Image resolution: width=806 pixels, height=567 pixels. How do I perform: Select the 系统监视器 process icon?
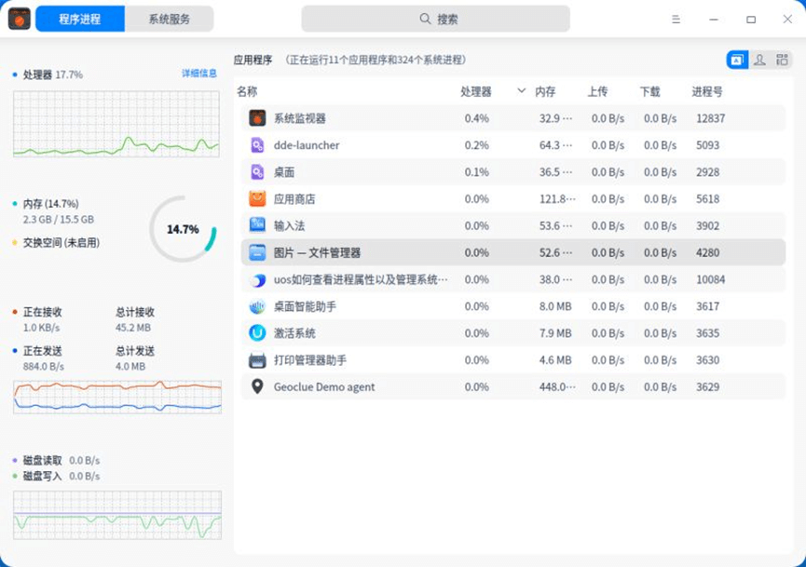257,118
